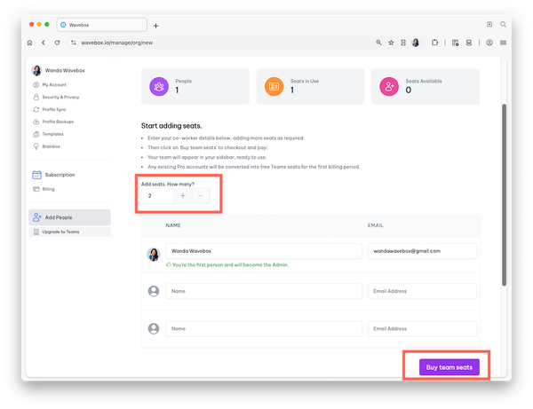Increase seats with the plus button

click(x=183, y=195)
